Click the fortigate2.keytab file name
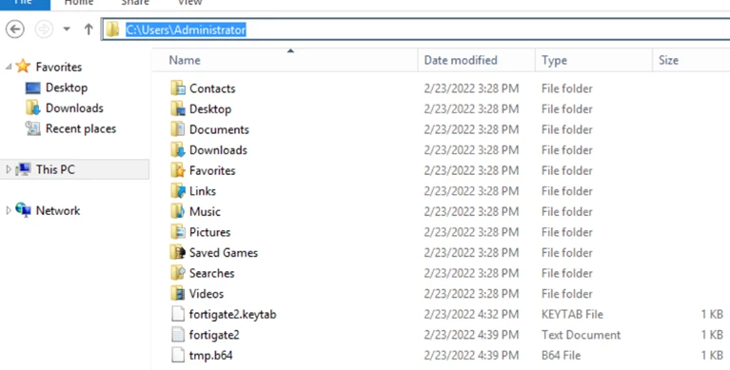This screenshot has width=730, height=370. 233,314
